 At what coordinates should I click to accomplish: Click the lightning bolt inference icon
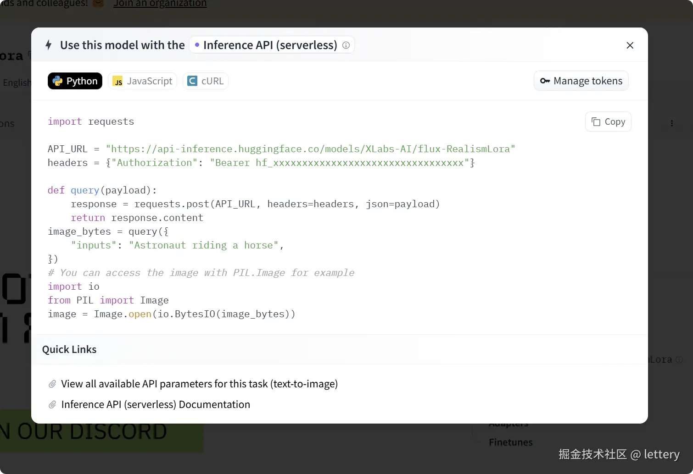pyautogui.click(x=49, y=45)
